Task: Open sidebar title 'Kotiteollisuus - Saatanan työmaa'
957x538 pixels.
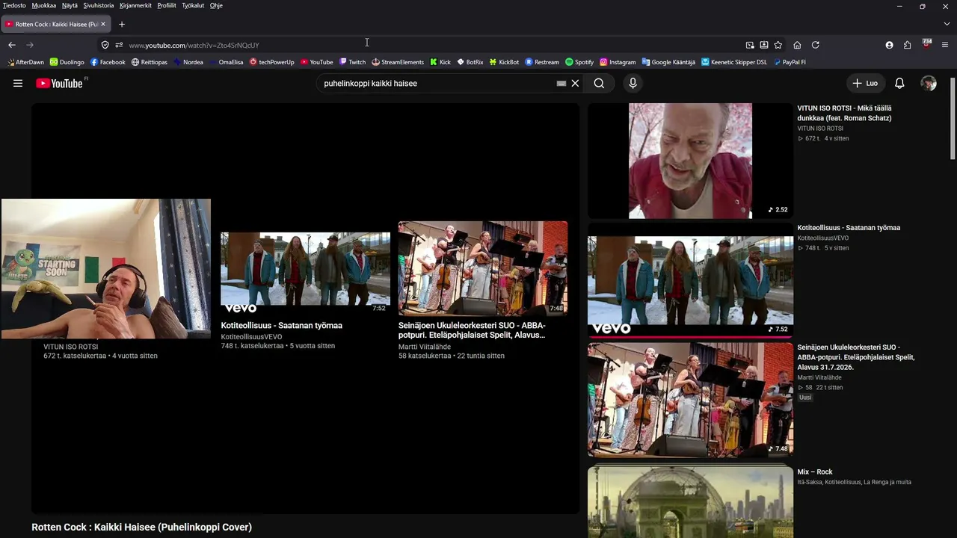Action: (x=849, y=228)
